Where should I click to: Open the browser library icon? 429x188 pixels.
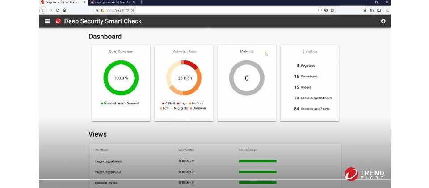(372, 10)
